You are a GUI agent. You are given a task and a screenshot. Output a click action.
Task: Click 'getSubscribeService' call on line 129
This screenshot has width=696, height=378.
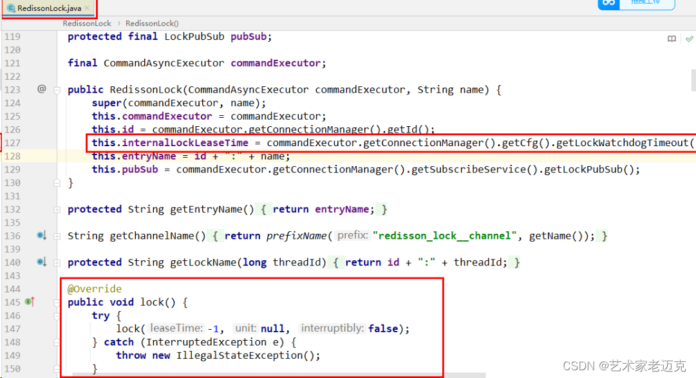tap(469, 169)
